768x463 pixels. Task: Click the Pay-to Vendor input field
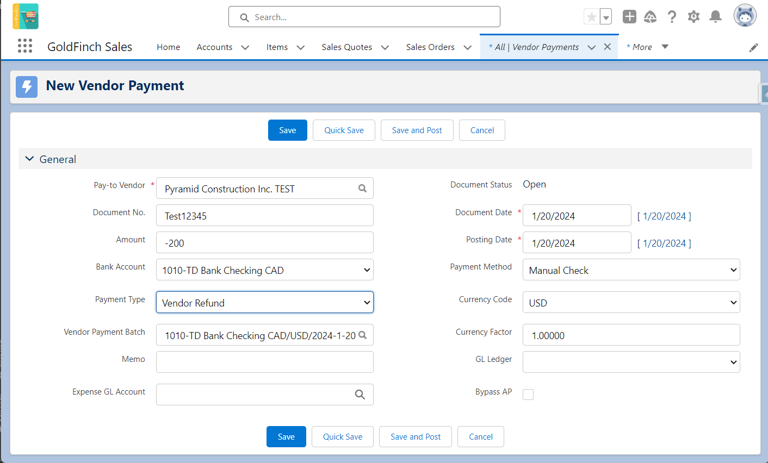[265, 189]
